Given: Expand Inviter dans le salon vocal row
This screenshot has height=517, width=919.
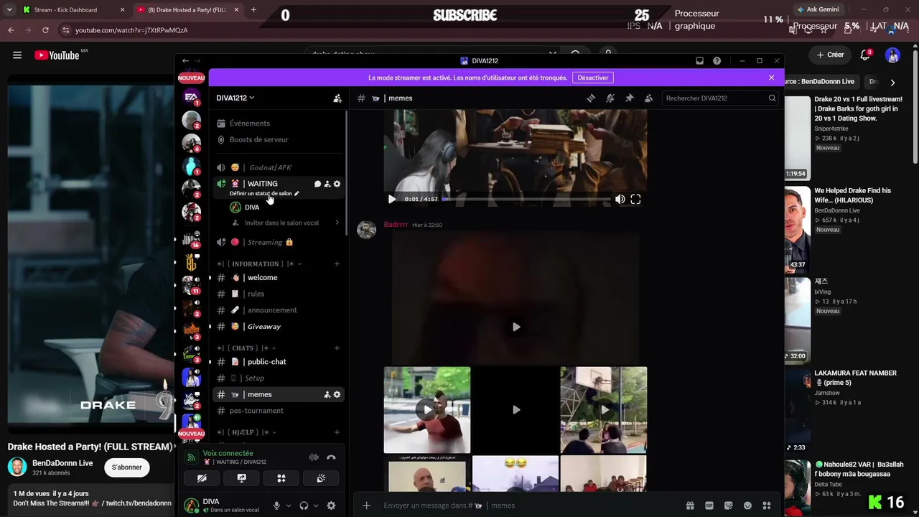Looking at the screenshot, I should 286,223.
